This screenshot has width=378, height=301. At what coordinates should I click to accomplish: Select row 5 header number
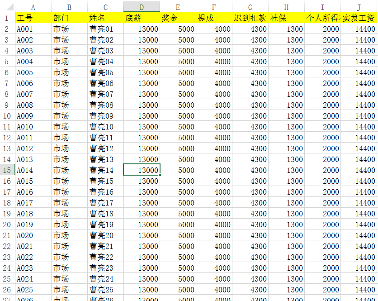7,62
